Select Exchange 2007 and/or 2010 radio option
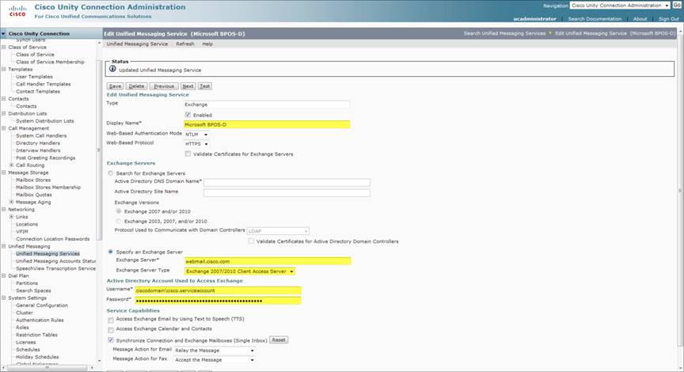The height and width of the screenshot is (372, 684). (x=118, y=211)
